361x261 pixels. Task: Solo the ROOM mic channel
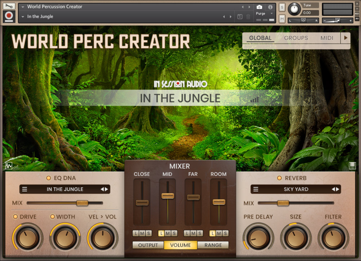pyautogui.click(x=225, y=233)
